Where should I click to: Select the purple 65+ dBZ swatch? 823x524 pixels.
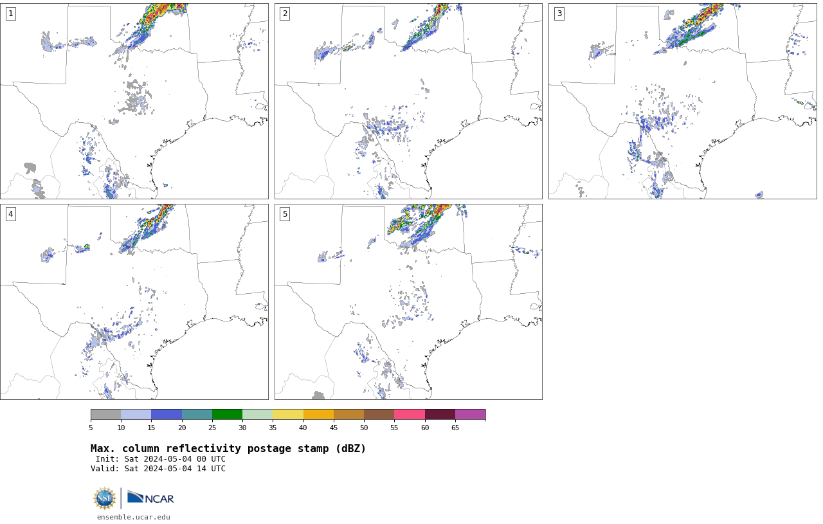[x=470, y=414]
